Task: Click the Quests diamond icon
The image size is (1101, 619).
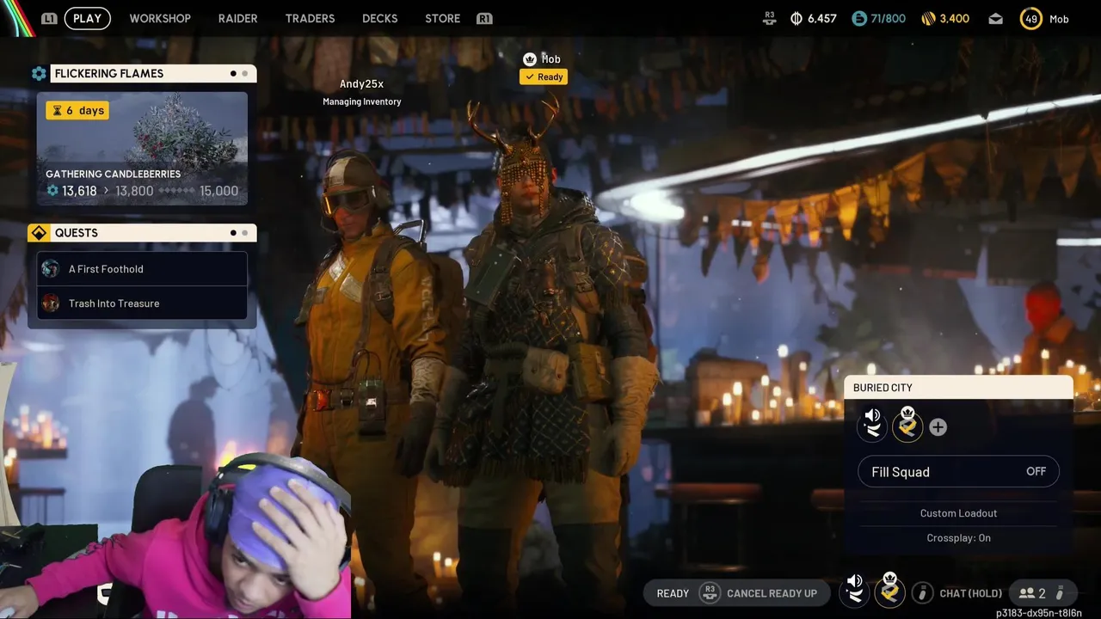Action: pyautogui.click(x=39, y=233)
